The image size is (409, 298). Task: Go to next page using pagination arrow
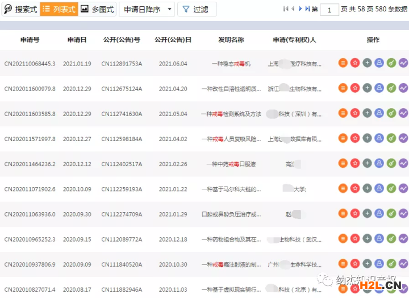pos(300,9)
